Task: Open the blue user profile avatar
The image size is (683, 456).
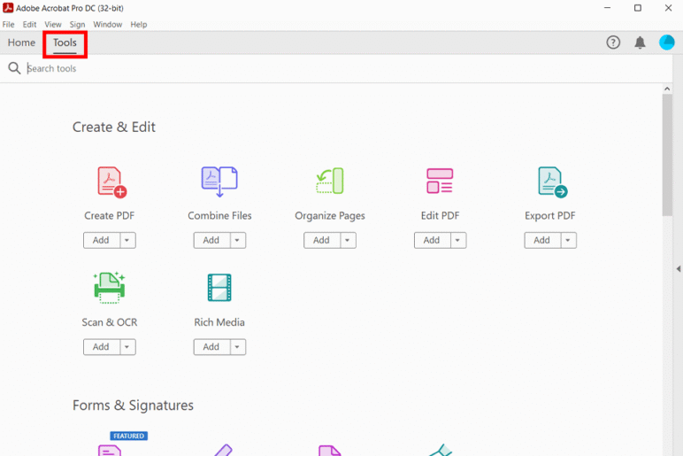Action: click(666, 43)
